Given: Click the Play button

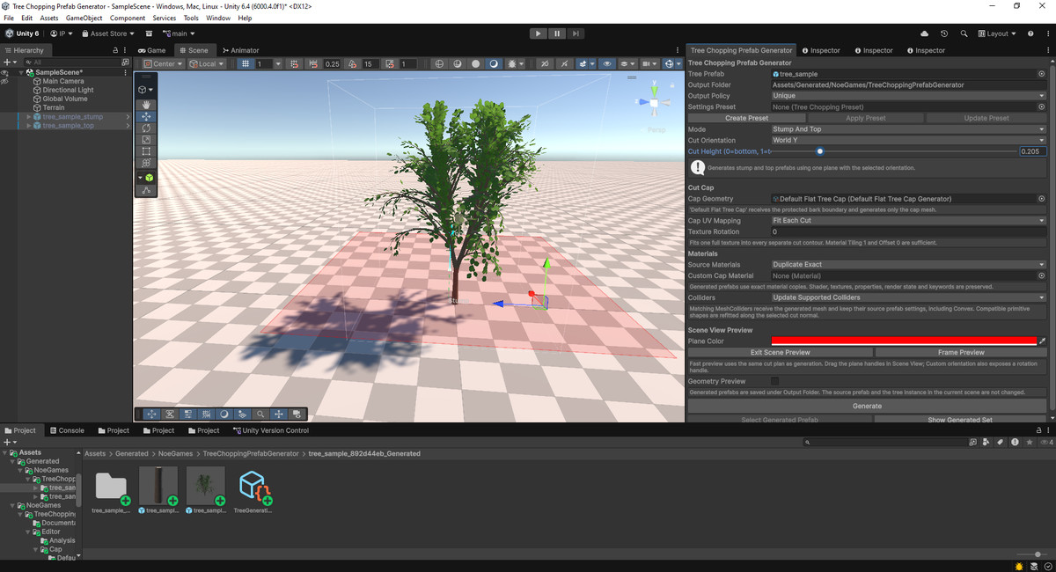Looking at the screenshot, I should click(x=538, y=33).
